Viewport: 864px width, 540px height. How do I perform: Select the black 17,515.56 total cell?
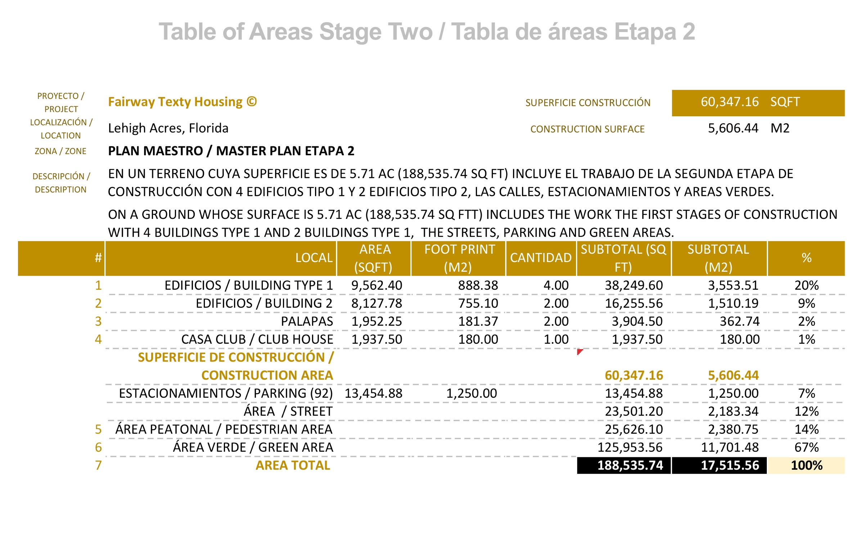click(x=719, y=465)
